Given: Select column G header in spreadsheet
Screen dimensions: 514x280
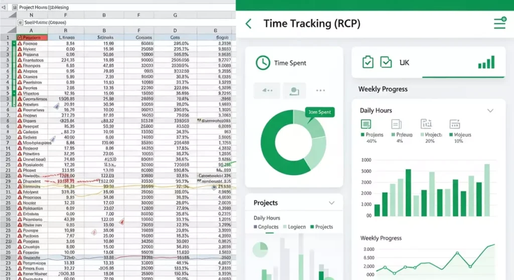Looking at the screenshot, I should click(x=175, y=15).
